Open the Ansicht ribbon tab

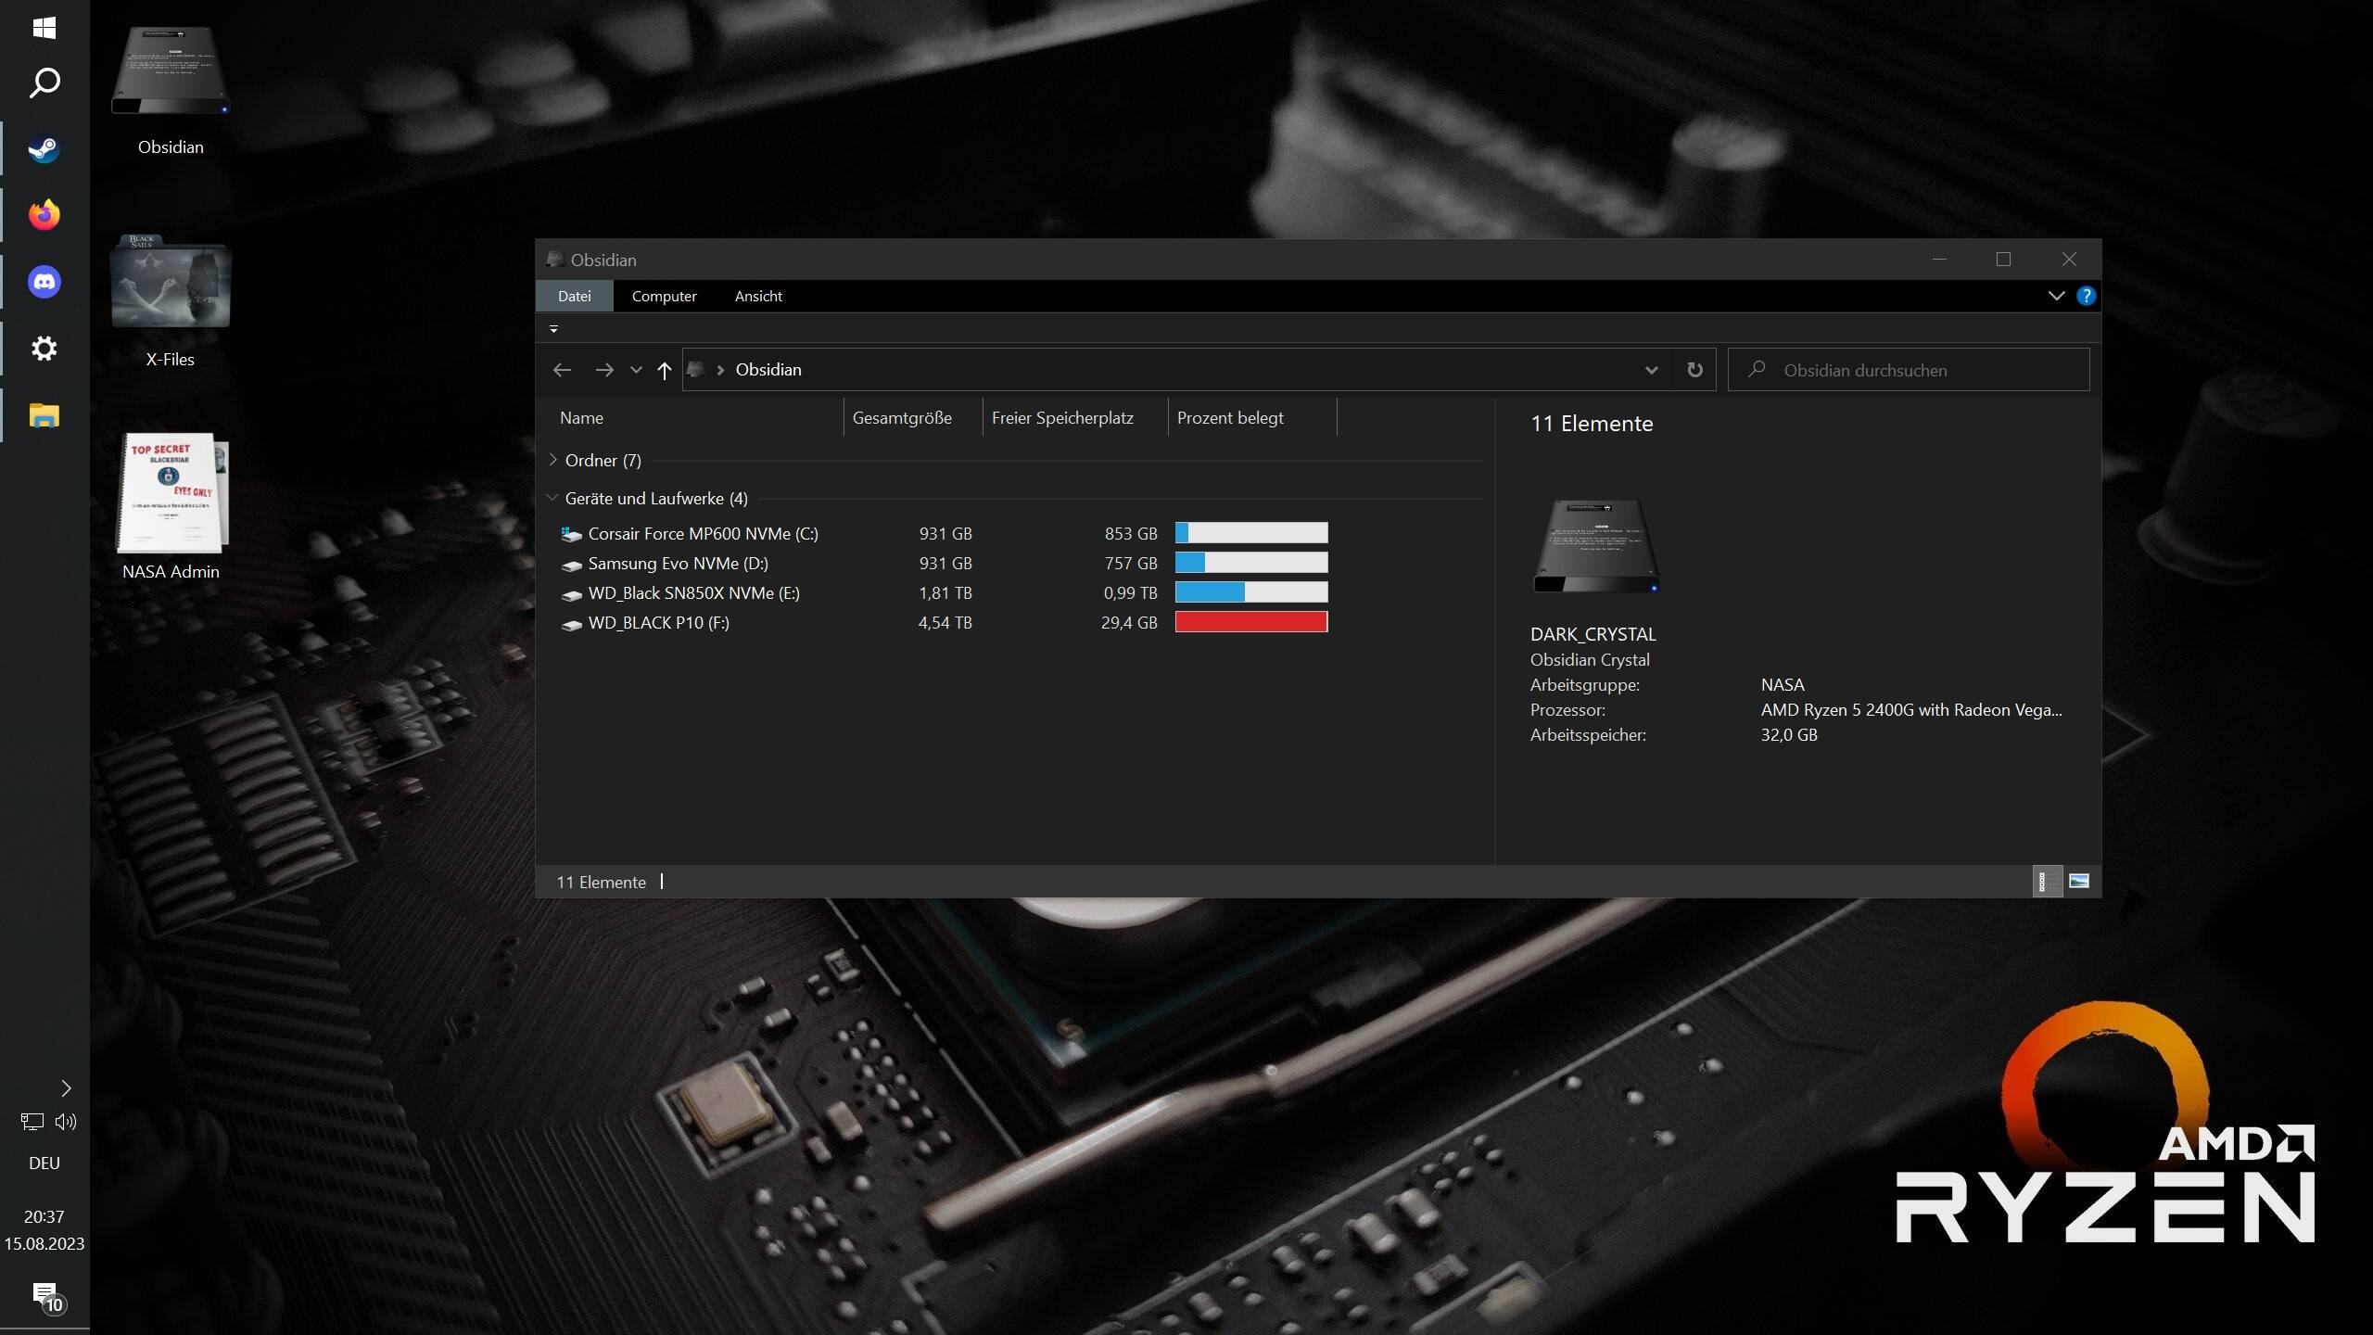(758, 296)
